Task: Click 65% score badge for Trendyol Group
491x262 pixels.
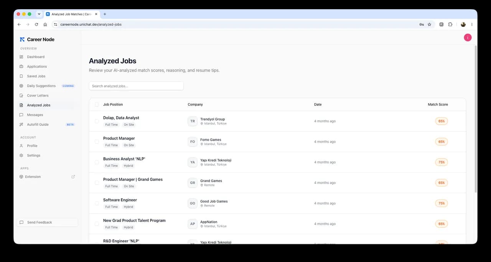Action: point(442,121)
